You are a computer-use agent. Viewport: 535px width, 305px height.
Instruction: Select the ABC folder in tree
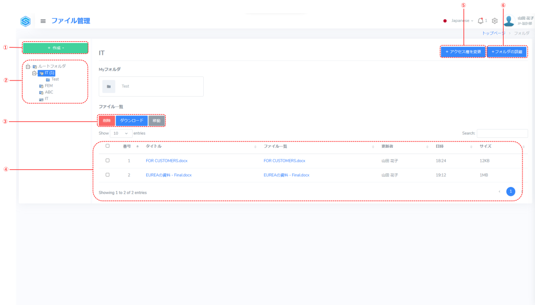(49, 92)
